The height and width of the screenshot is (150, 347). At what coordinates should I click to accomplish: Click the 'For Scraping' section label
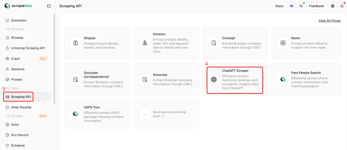[x=15, y=29]
